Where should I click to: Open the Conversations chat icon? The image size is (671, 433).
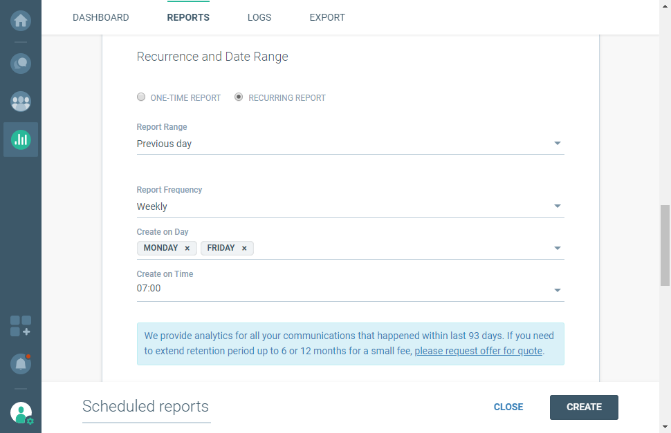pyautogui.click(x=21, y=64)
